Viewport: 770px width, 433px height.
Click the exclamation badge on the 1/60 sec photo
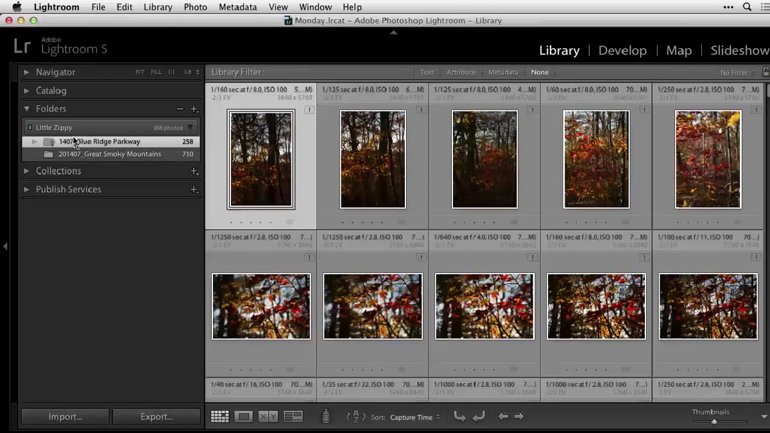[x=644, y=110]
